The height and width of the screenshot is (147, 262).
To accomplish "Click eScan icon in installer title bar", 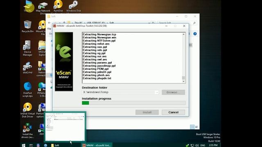I will pyautogui.click(x=54, y=26).
